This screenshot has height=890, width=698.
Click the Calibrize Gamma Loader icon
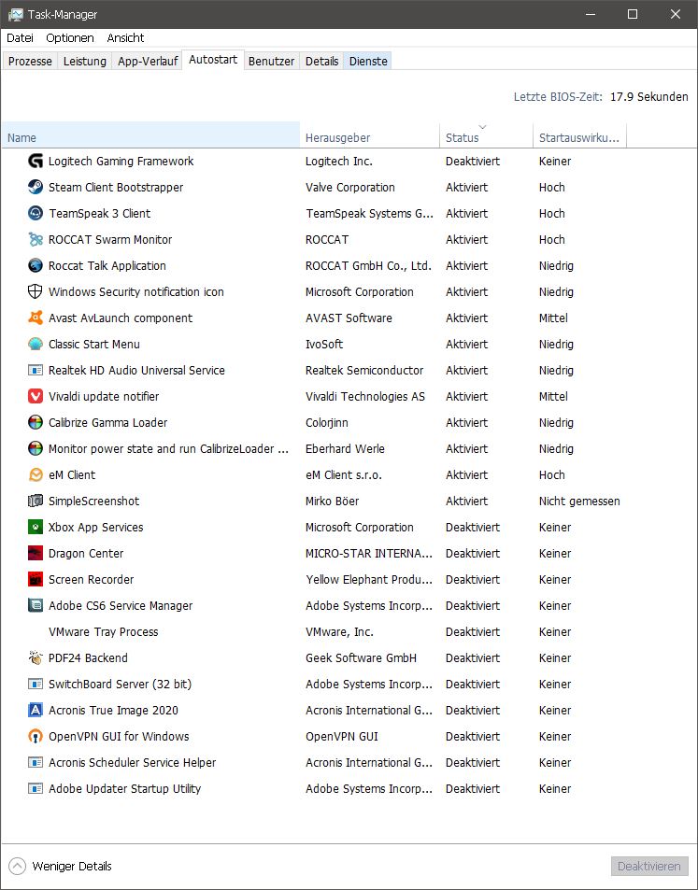36,422
